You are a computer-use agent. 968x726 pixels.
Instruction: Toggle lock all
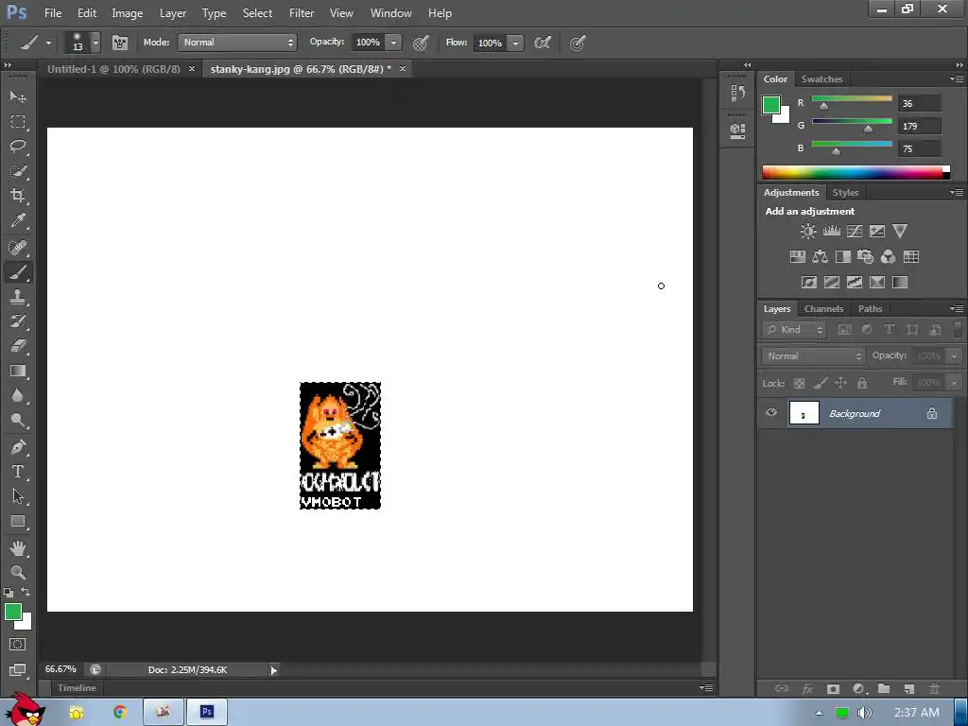[862, 384]
